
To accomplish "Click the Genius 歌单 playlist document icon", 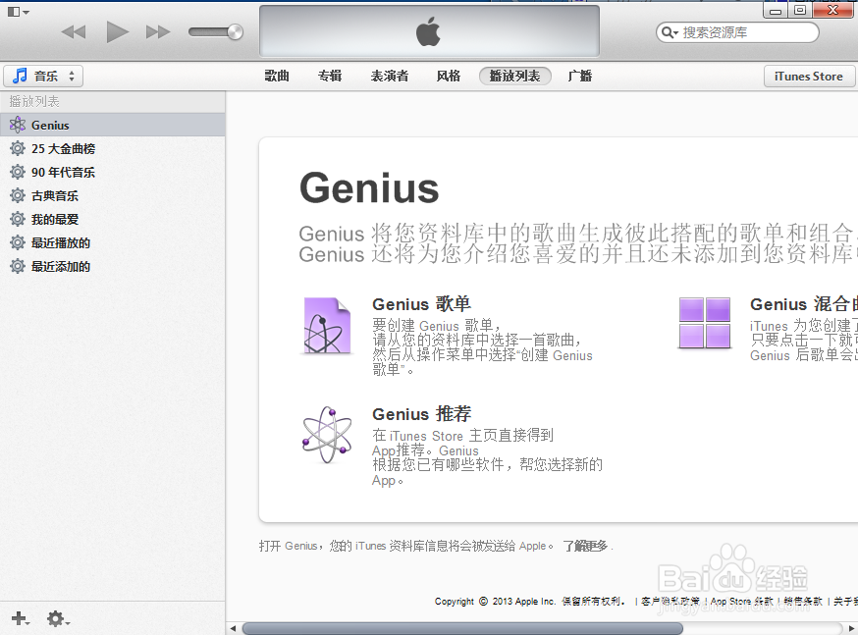I will [327, 326].
